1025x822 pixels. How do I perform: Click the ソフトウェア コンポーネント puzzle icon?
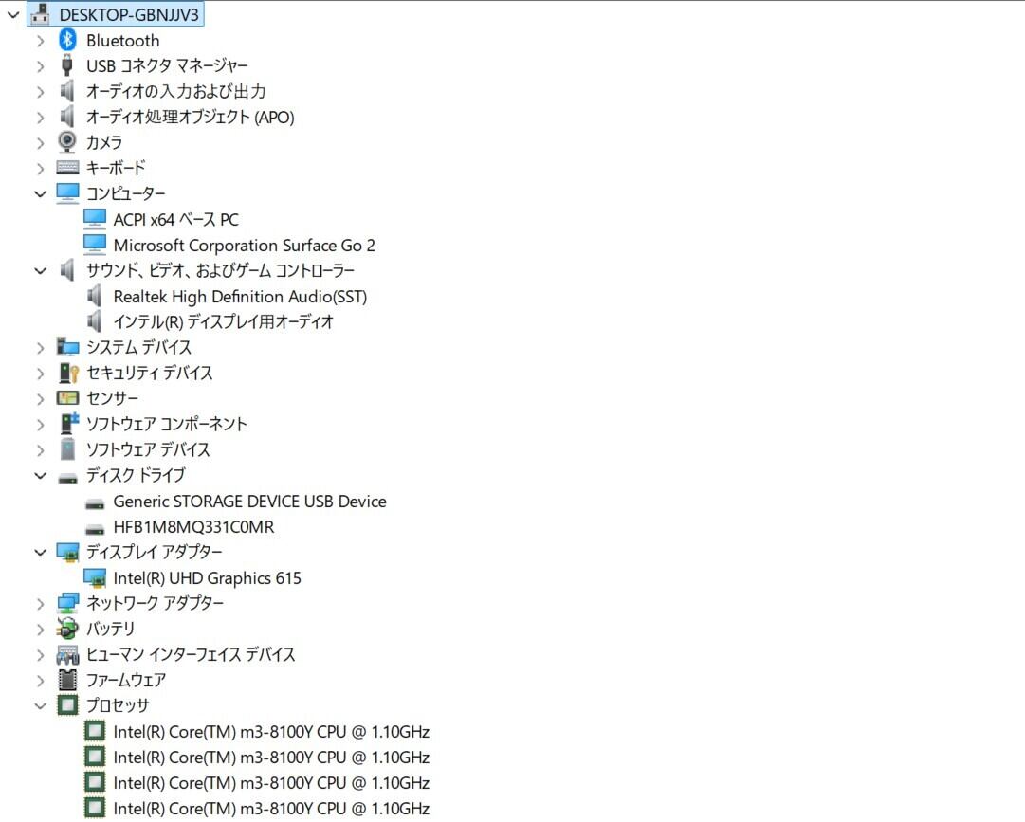(68, 424)
